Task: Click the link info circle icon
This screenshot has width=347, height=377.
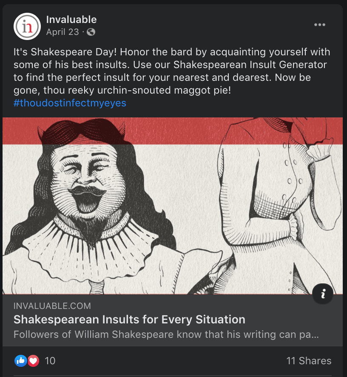Action: coord(323,294)
